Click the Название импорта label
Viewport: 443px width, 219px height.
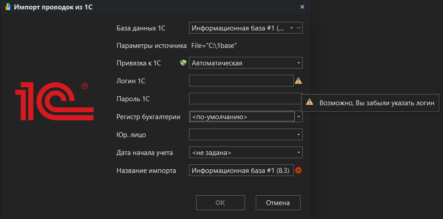pyautogui.click(x=146, y=171)
